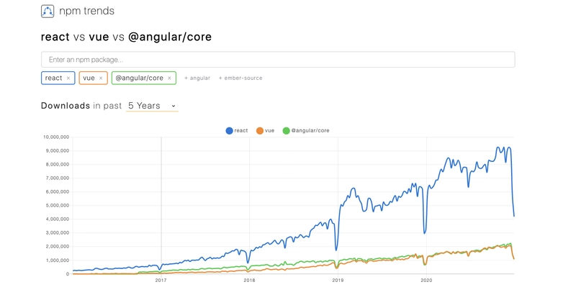
Task: Focus the Enter an npm package field
Action: point(278,60)
